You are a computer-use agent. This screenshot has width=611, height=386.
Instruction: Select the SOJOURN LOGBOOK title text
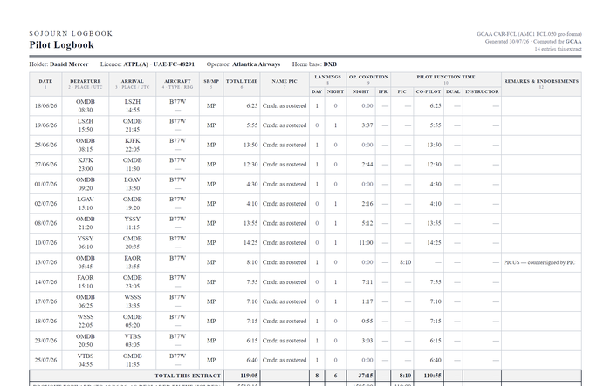[x=71, y=33]
